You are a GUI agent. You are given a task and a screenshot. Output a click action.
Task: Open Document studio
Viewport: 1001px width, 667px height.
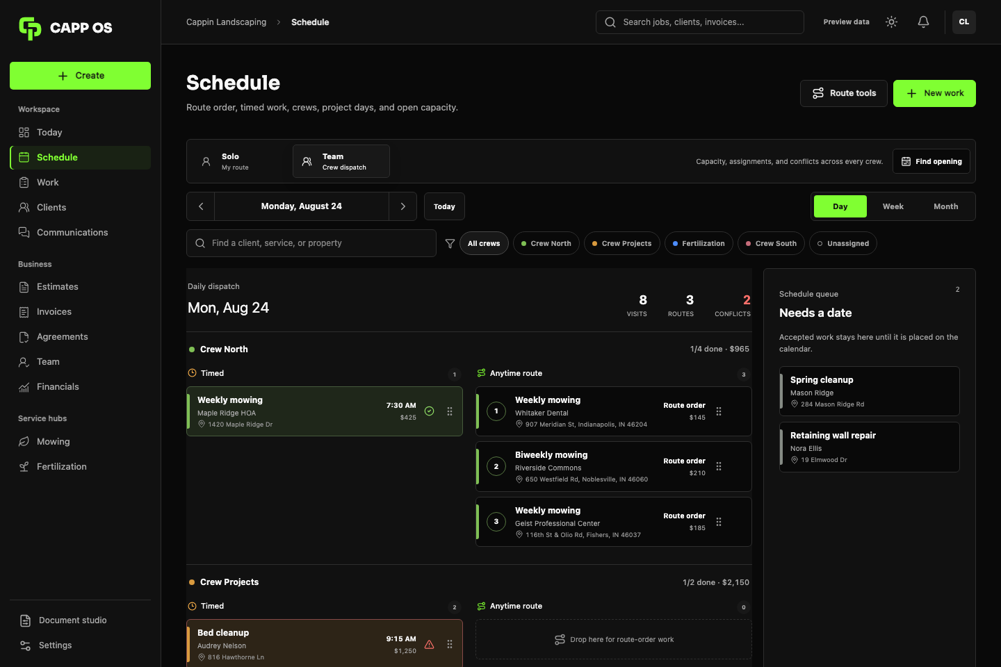81,620
